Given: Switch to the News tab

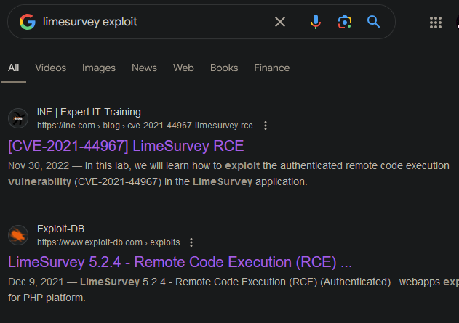Looking at the screenshot, I should pyautogui.click(x=144, y=68).
